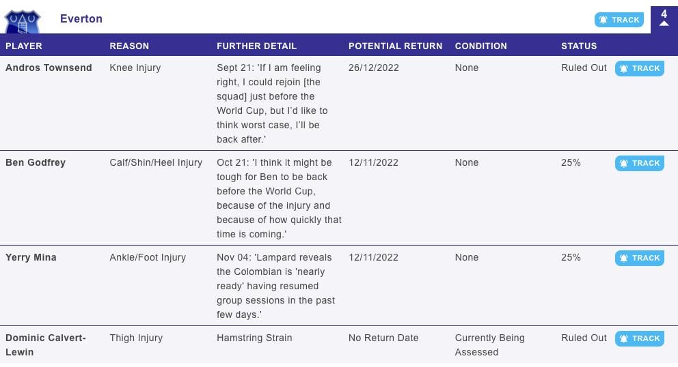This screenshot has height=367, width=678.
Task: Click the POTENTIAL RETURN column header
Action: coord(395,46)
